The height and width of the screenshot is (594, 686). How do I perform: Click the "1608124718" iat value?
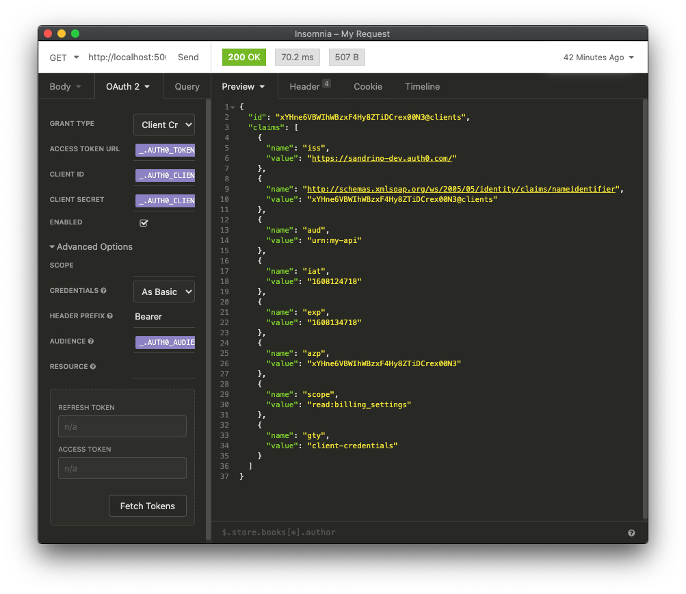click(x=334, y=281)
